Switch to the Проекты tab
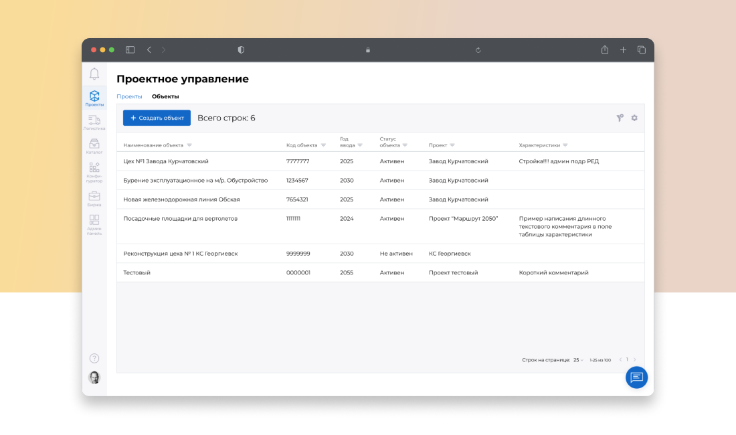The image size is (736, 435). coord(129,96)
